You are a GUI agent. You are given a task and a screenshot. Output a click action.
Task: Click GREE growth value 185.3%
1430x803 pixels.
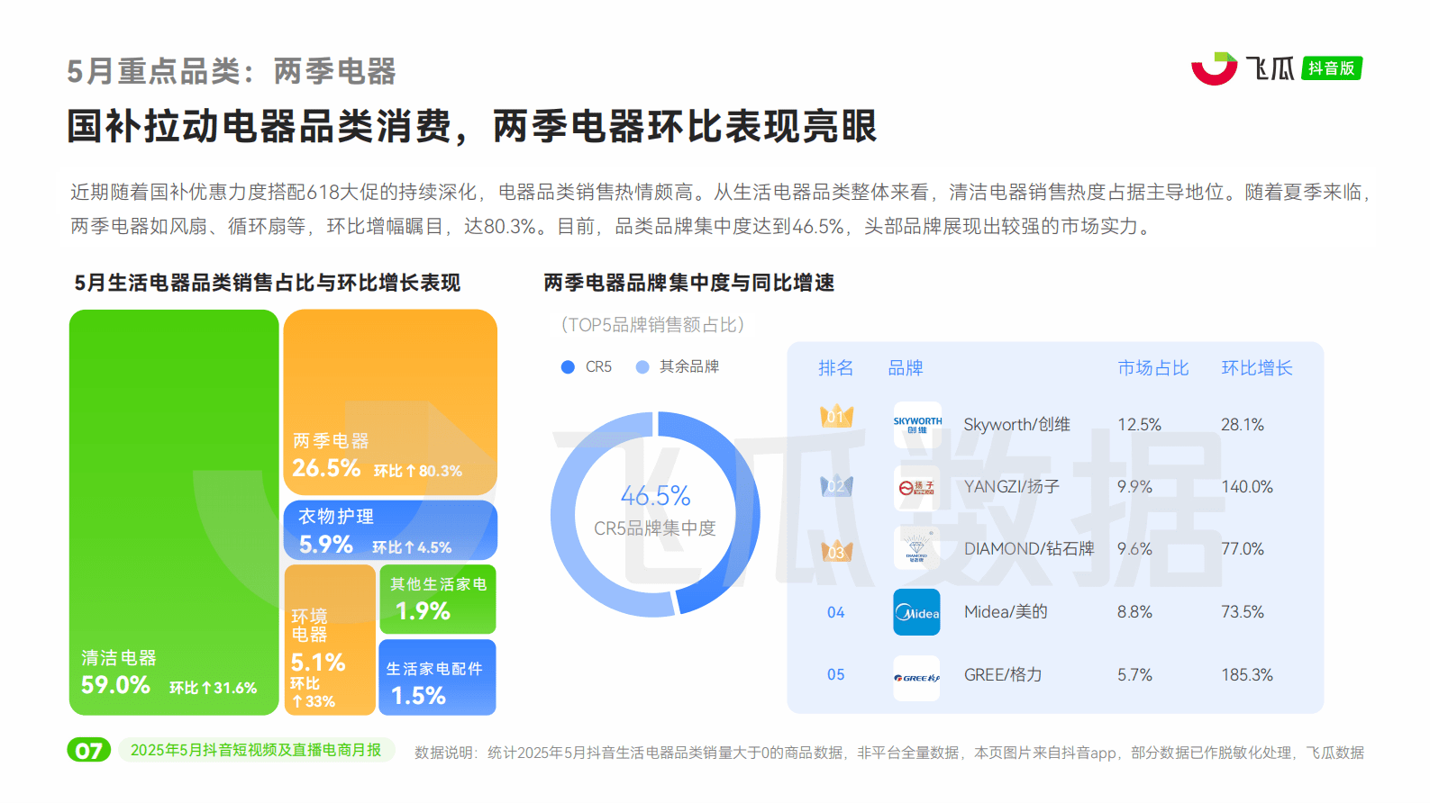[x=1247, y=675]
